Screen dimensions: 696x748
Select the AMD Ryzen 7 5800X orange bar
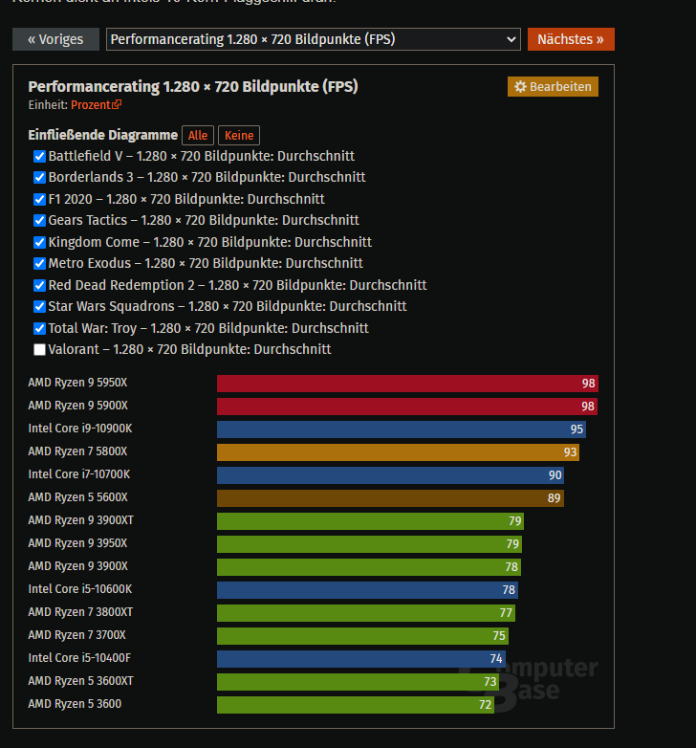pyautogui.click(x=398, y=452)
